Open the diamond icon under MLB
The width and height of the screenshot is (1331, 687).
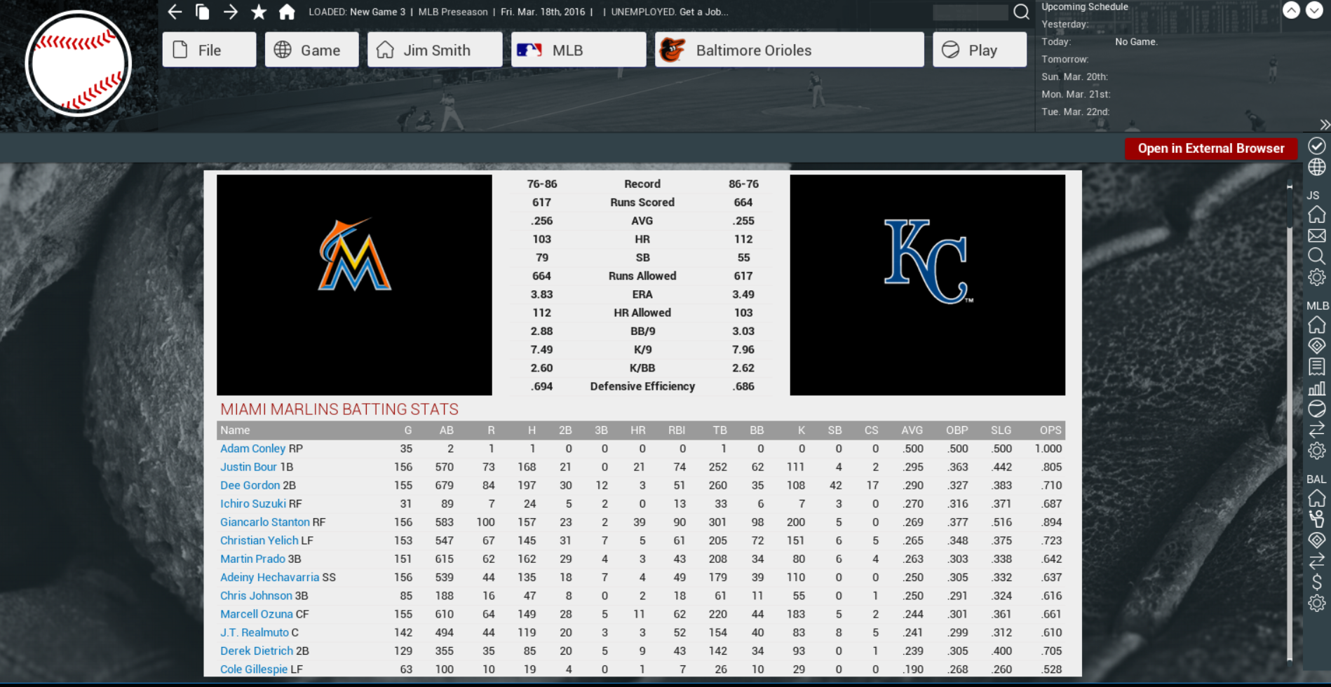pos(1316,346)
